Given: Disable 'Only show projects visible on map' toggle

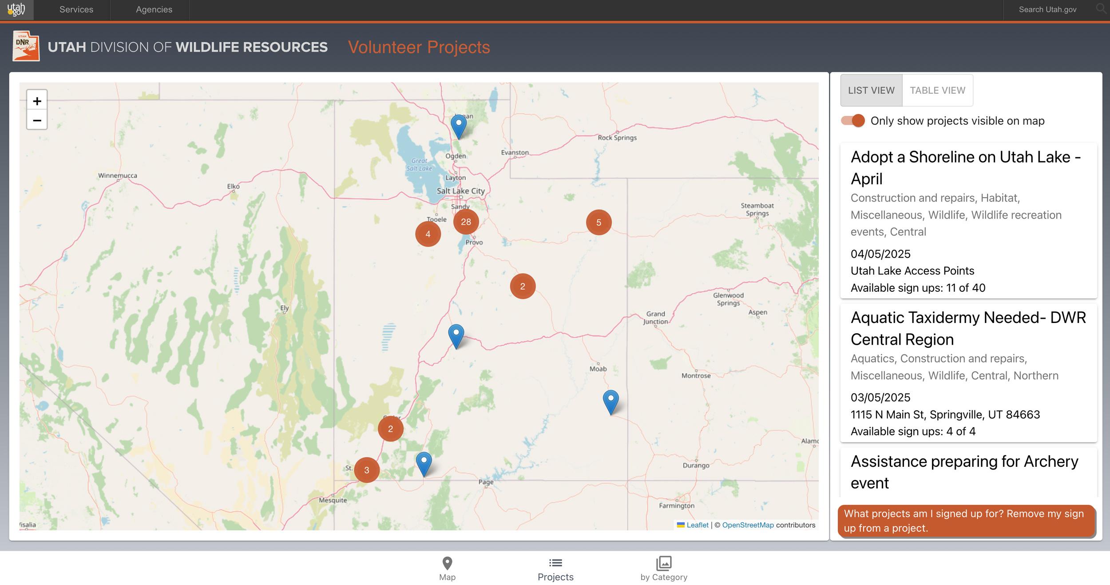Looking at the screenshot, I should click(x=853, y=120).
